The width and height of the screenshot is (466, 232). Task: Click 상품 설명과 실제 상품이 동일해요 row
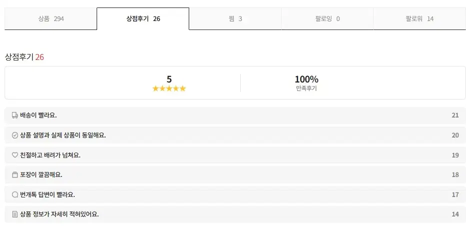point(235,135)
